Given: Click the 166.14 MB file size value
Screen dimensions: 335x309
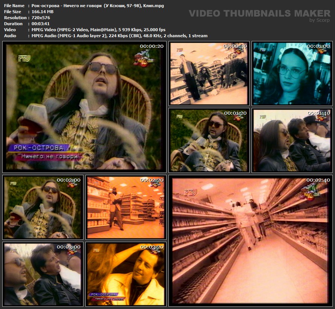Looking at the screenshot, I should pos(39,12).
